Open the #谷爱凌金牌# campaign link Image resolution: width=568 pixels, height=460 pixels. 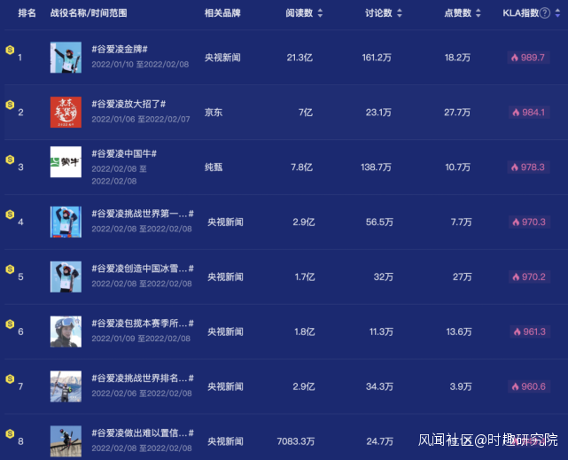click(x=120, y=49)
